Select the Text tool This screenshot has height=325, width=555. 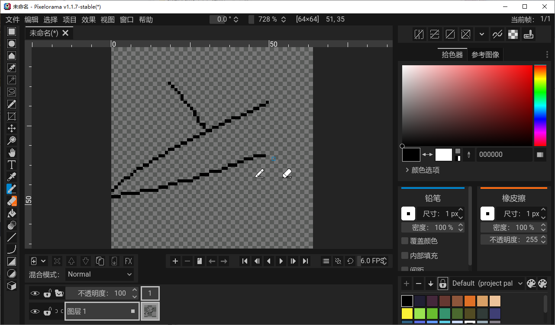(x=12, y=164)
